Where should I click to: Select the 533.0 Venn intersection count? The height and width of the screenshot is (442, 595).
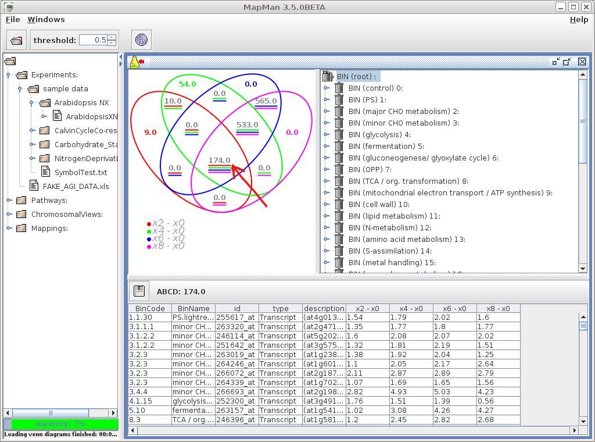tap(248, 124)
